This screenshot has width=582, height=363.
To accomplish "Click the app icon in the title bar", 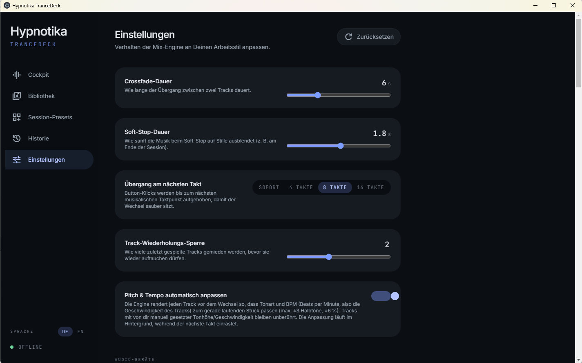I will pyautogui.click(x=7, y=6).
